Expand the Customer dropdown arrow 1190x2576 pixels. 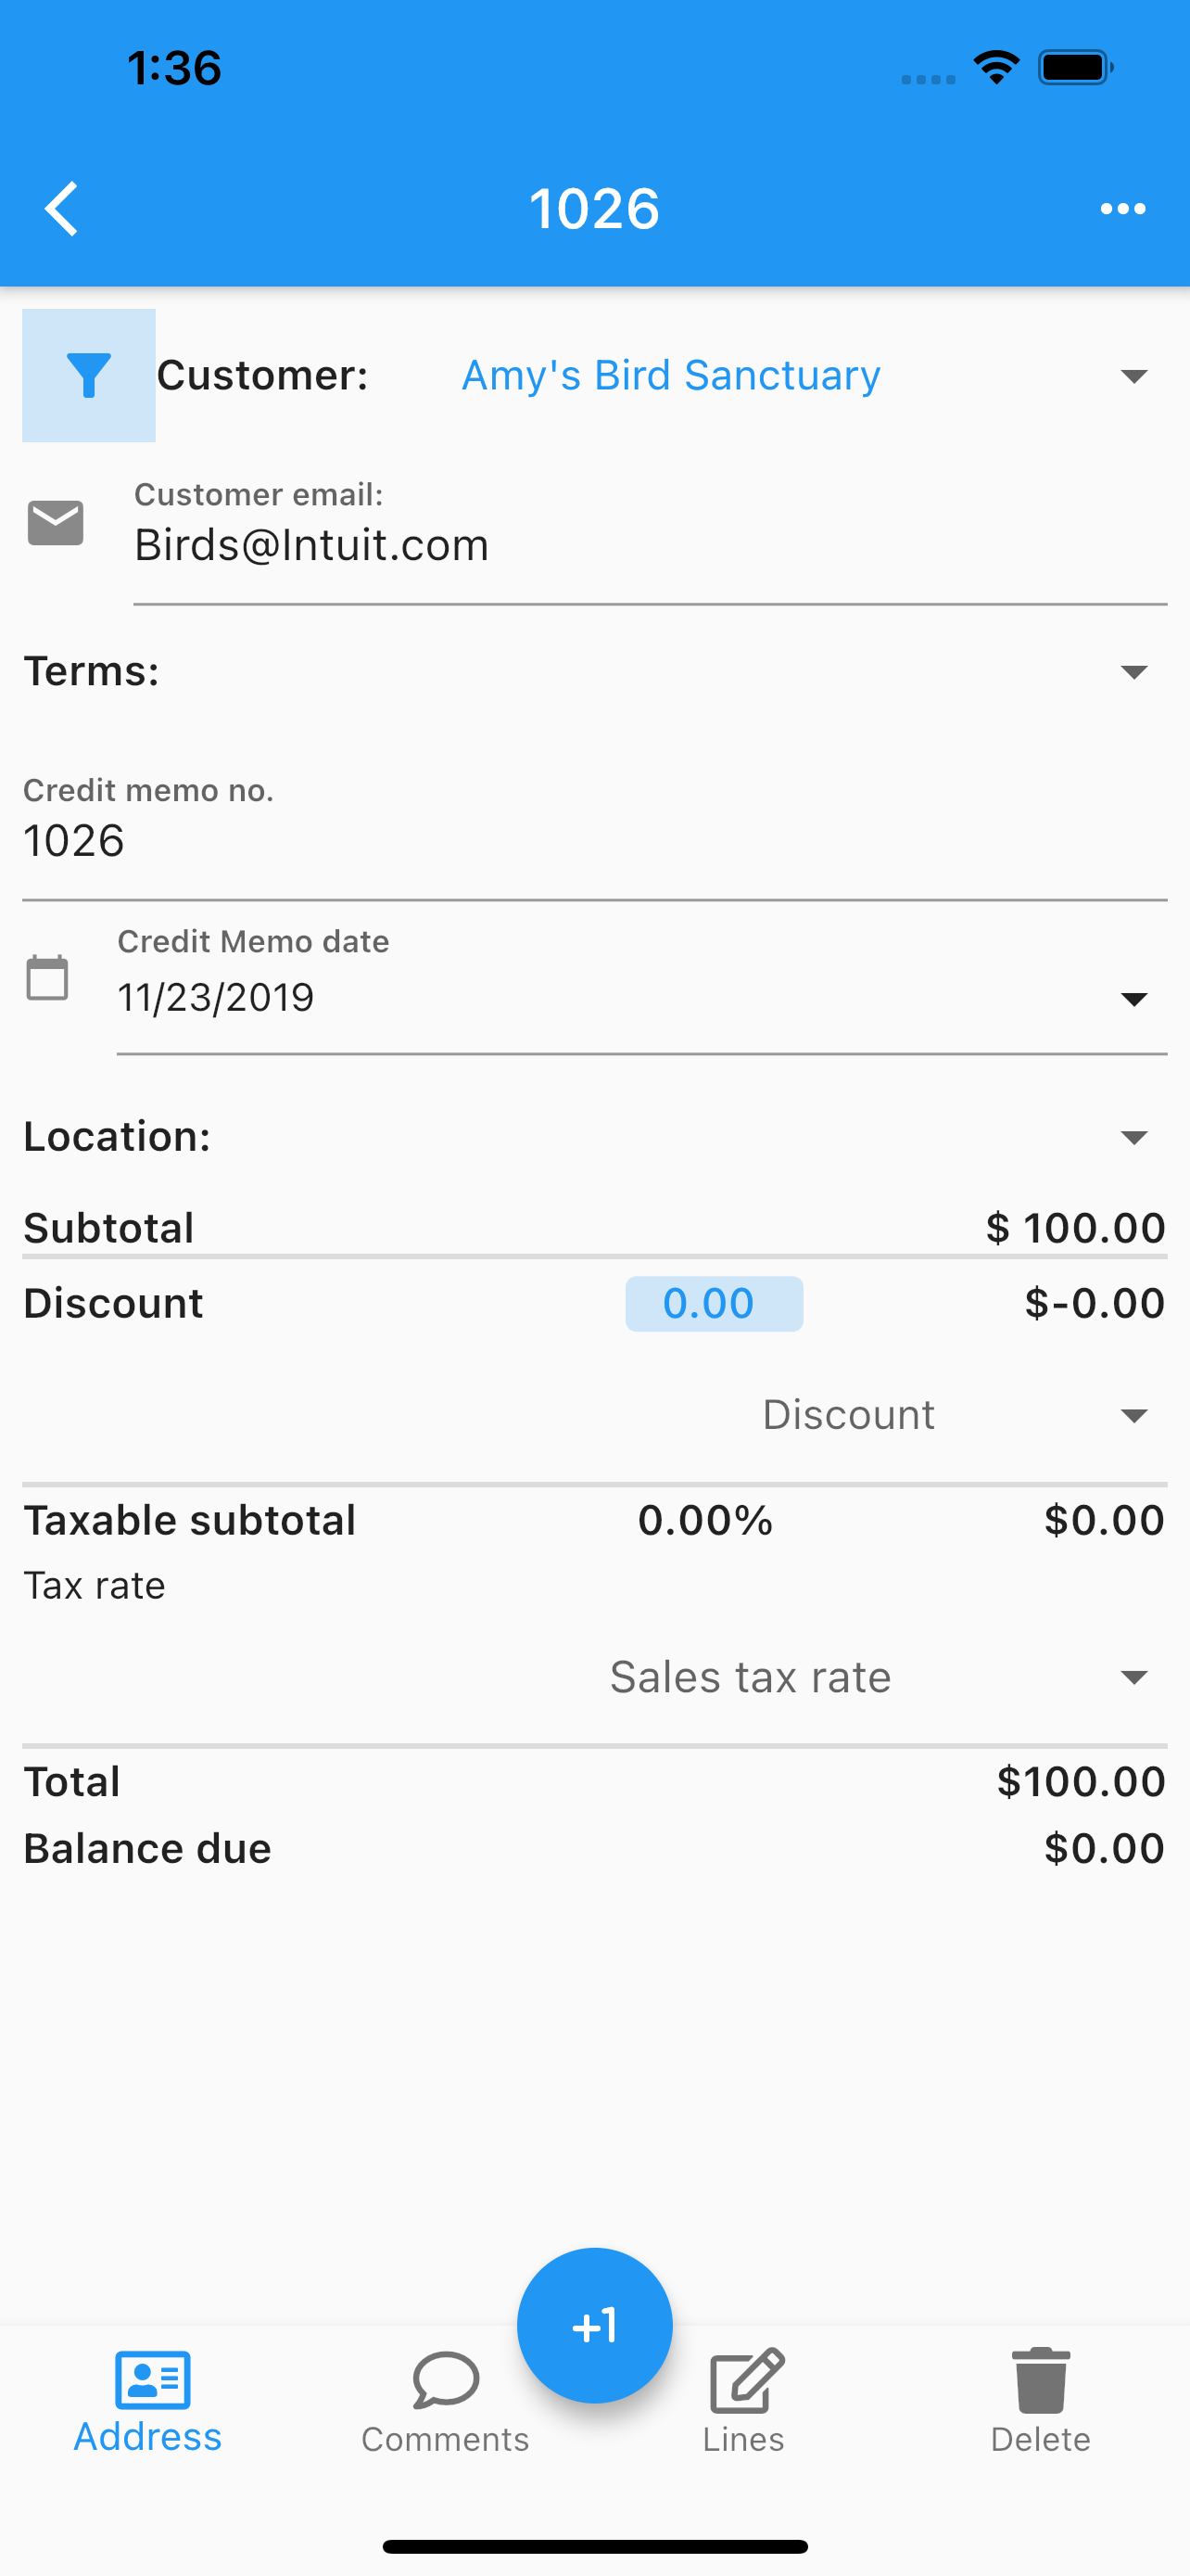click(1133, 376)
